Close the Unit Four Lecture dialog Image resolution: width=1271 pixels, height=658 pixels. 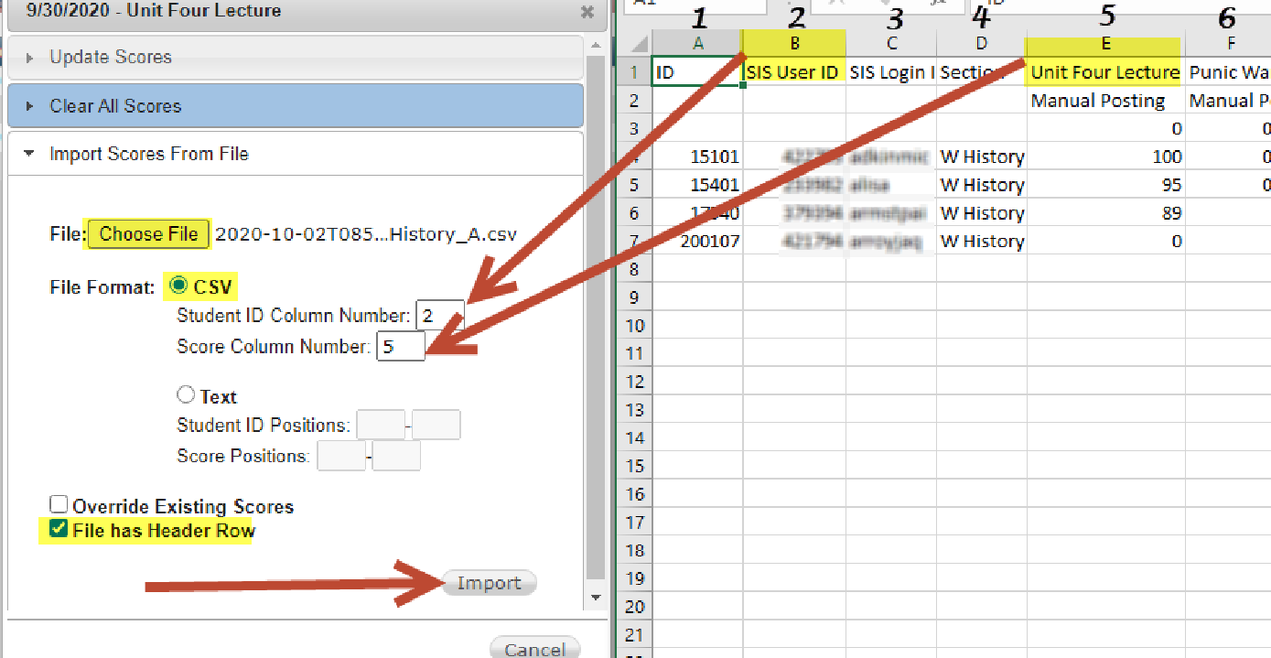(x=587, y=13)
